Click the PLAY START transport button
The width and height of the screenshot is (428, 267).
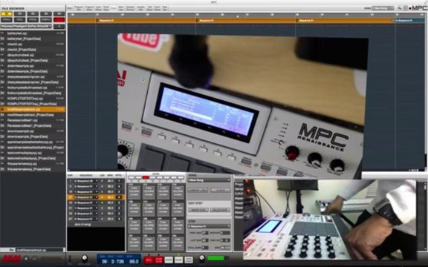point(189,260)
